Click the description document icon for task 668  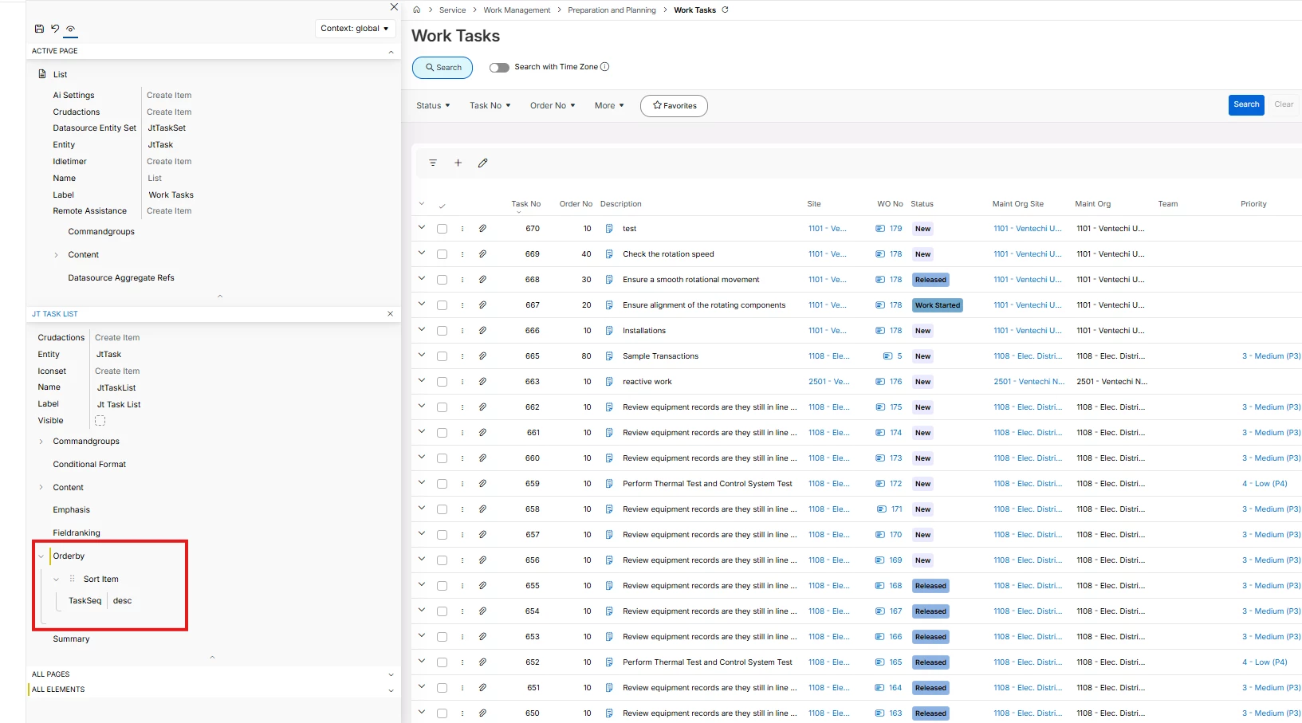(x=609, y=280)
